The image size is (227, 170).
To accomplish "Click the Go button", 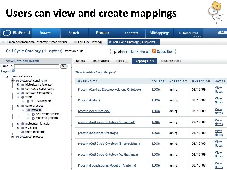I will click(x=64, y=66).
